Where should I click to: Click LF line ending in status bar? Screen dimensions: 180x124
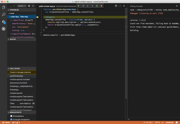coord(163,122)
